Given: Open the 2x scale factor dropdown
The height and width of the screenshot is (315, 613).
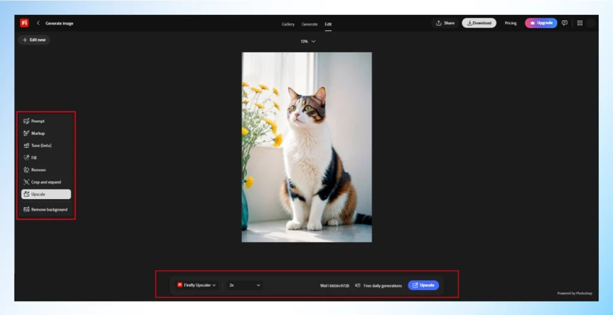Looking at the screenshot, I should pyautogui.click(x=245, y=285).
